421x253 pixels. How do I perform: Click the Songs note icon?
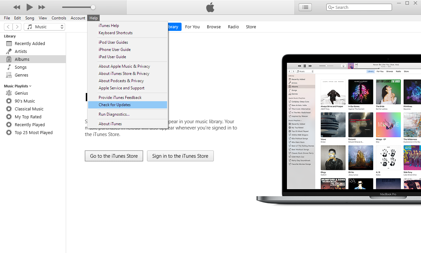coord(9,67)
